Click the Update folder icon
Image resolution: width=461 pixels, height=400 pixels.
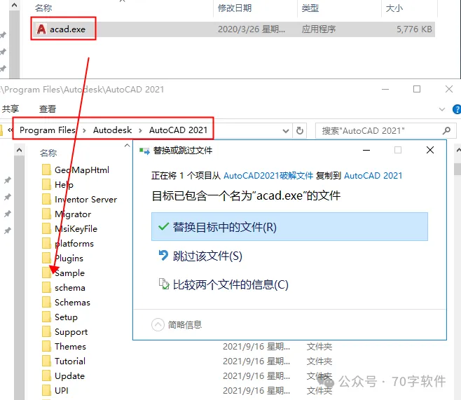46,375
